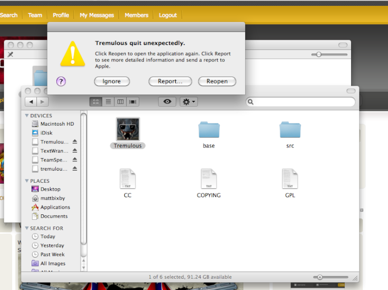Select Macintosh HD in sidebar

pos(53,124)
